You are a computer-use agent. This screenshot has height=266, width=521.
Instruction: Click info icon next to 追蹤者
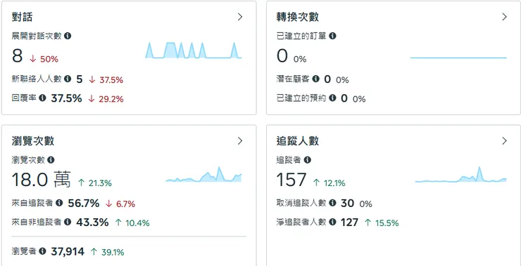(308, 160)
